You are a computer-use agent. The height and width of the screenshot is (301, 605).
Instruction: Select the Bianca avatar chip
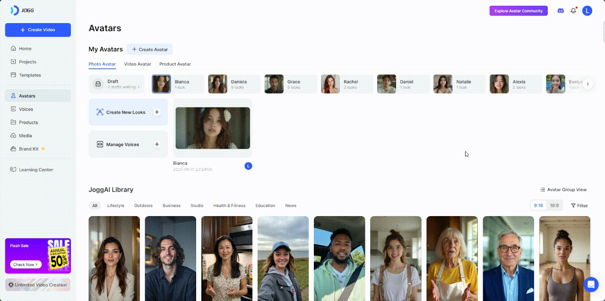coord(178,84)
